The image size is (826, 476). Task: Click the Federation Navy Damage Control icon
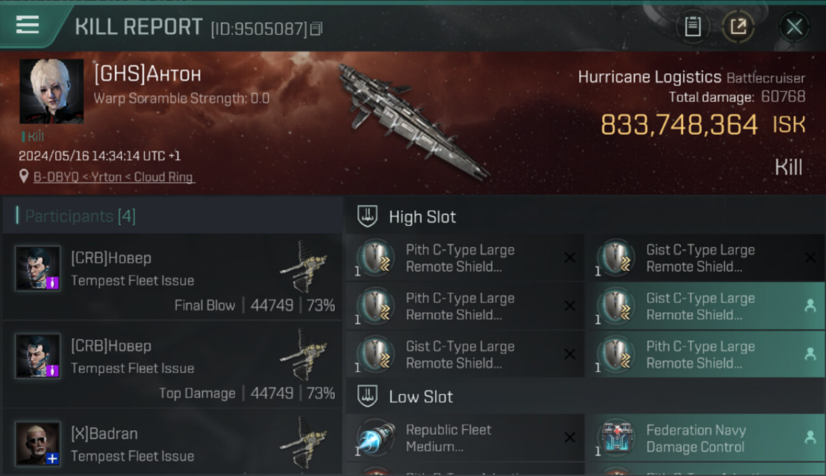point(616,438)
